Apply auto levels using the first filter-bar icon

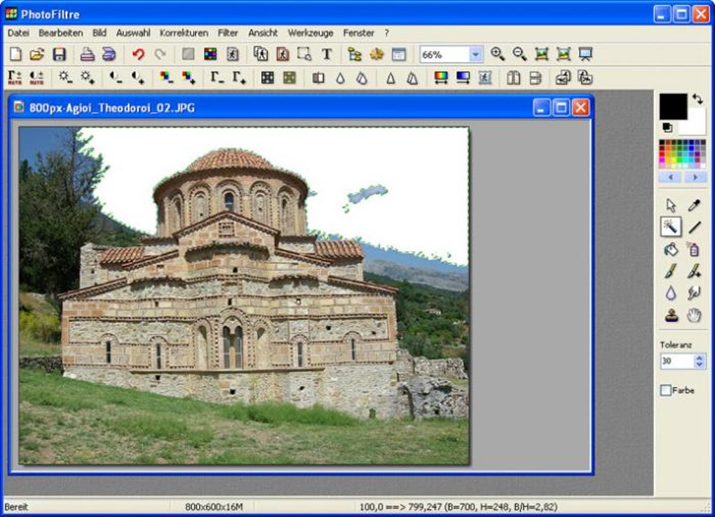(x=15, y=78)
